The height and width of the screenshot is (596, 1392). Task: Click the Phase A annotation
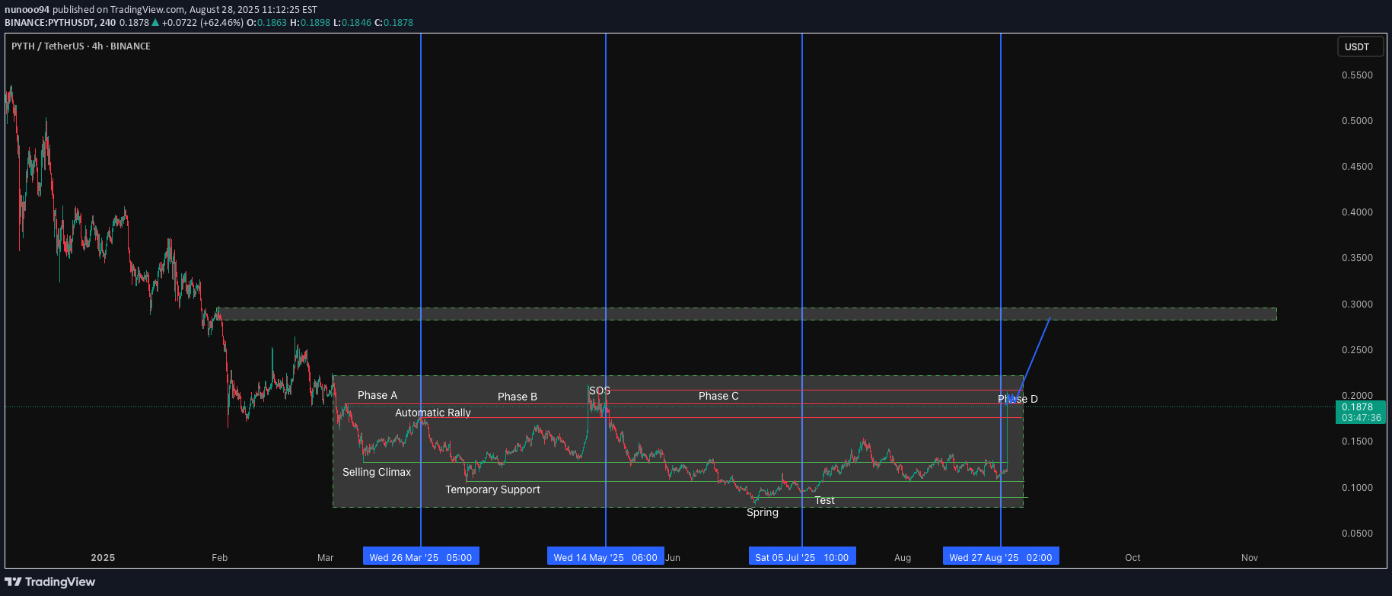point(377,395)
